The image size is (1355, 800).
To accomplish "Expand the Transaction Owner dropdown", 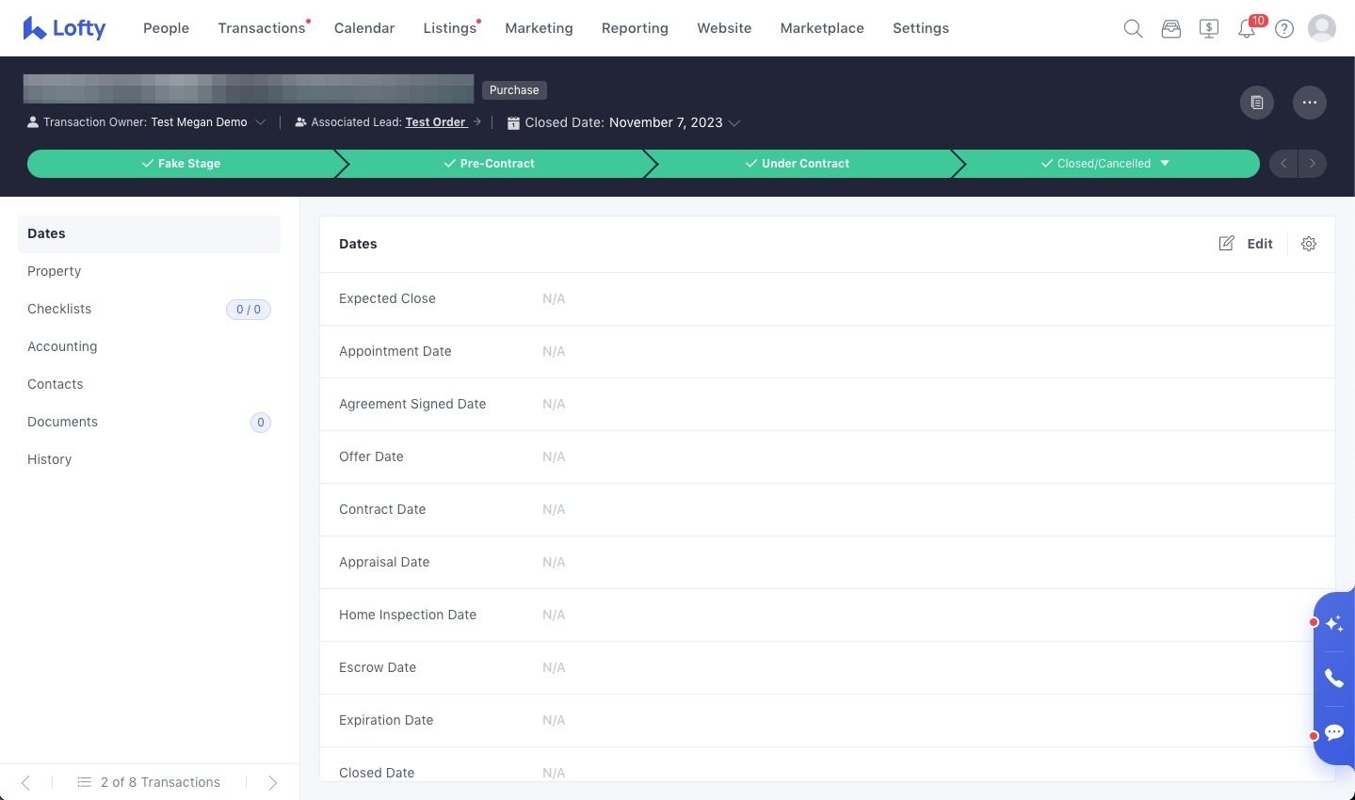I will (261, 122).
